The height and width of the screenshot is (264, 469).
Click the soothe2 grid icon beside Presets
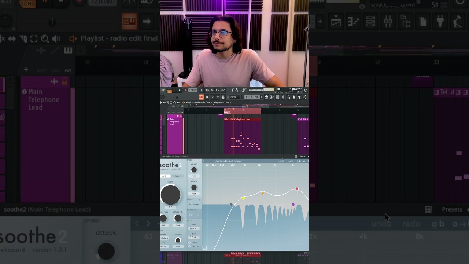click(x=296, y=157)
